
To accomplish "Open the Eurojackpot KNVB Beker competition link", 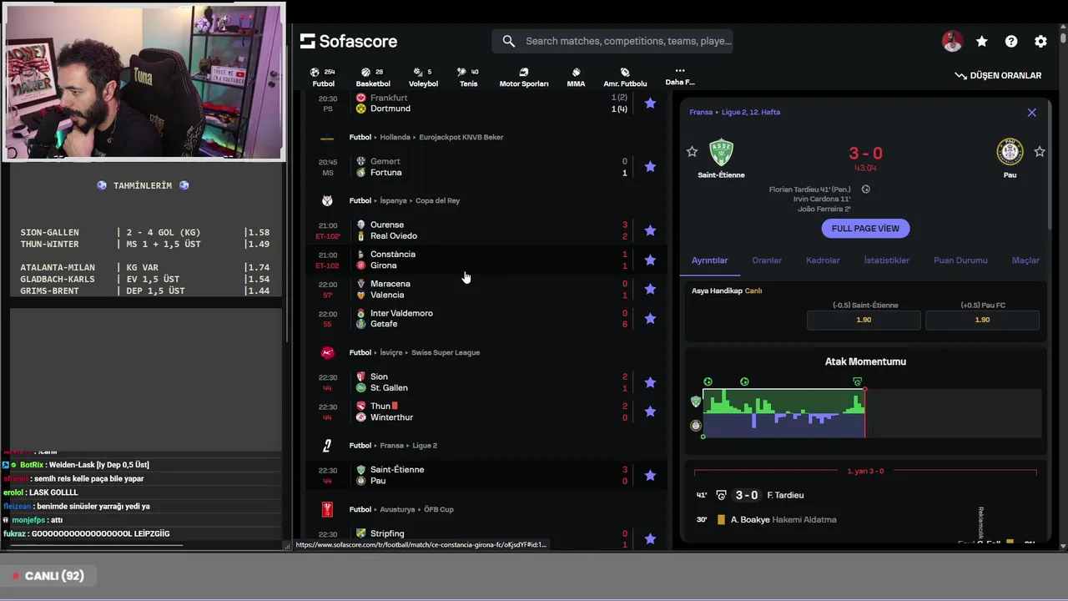I will click(x=461, y=137).
